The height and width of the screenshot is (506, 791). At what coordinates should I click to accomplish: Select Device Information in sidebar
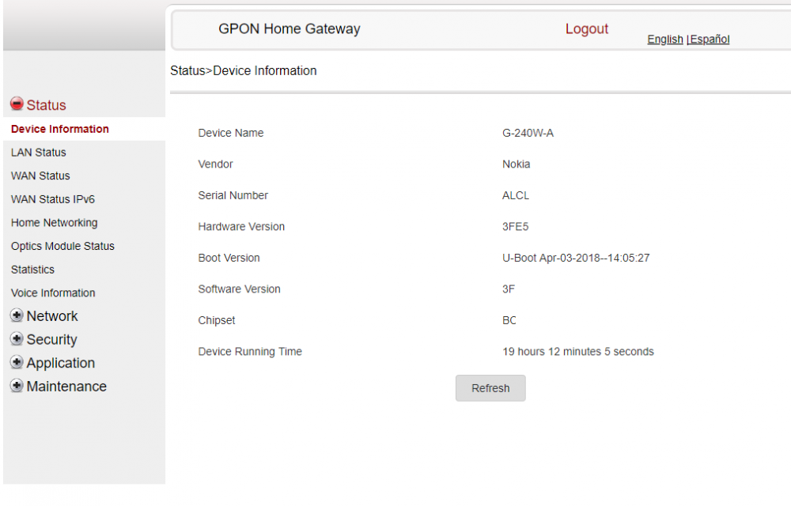[x=60, y=129]
